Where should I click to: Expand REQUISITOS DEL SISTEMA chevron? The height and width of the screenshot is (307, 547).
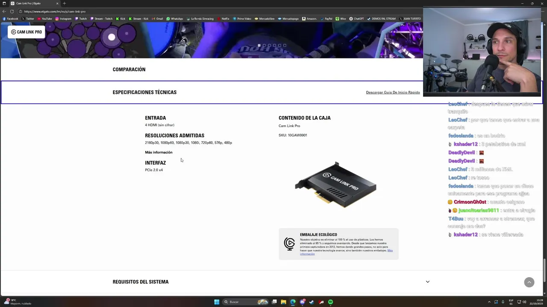click(427, 282)
